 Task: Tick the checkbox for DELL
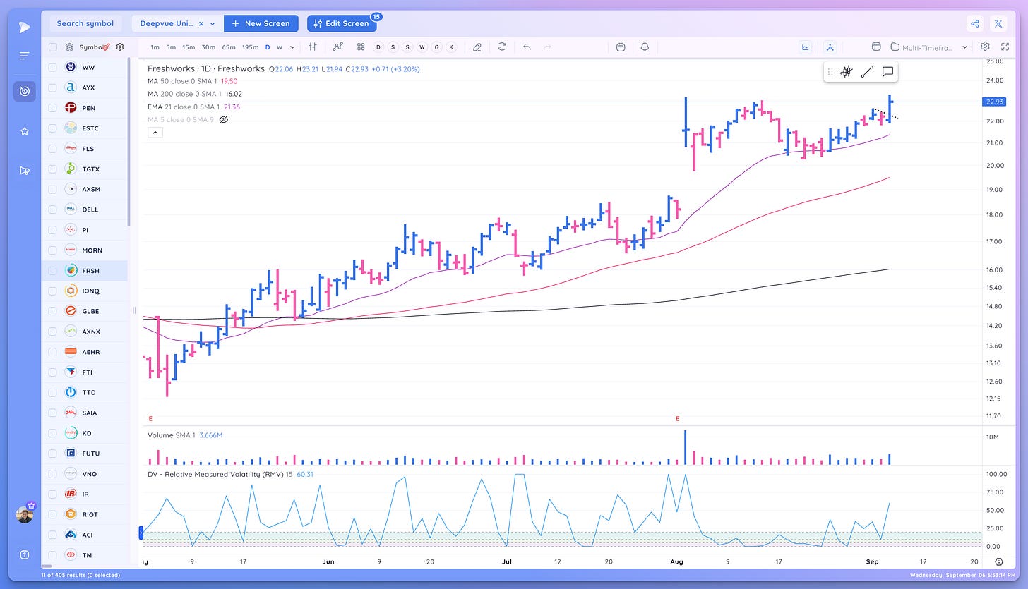coord(53,210)
